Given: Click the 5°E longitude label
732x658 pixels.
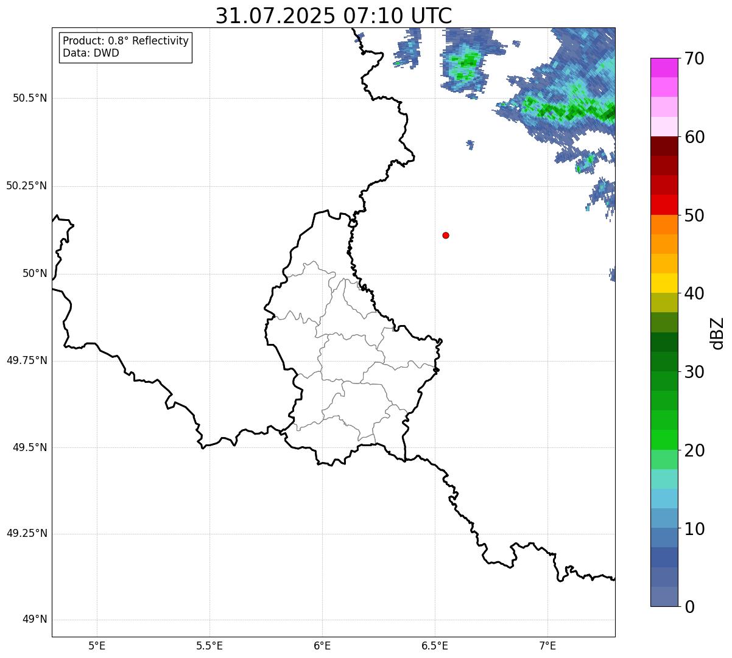Looking at the screenshot, I should coord(97,646).
